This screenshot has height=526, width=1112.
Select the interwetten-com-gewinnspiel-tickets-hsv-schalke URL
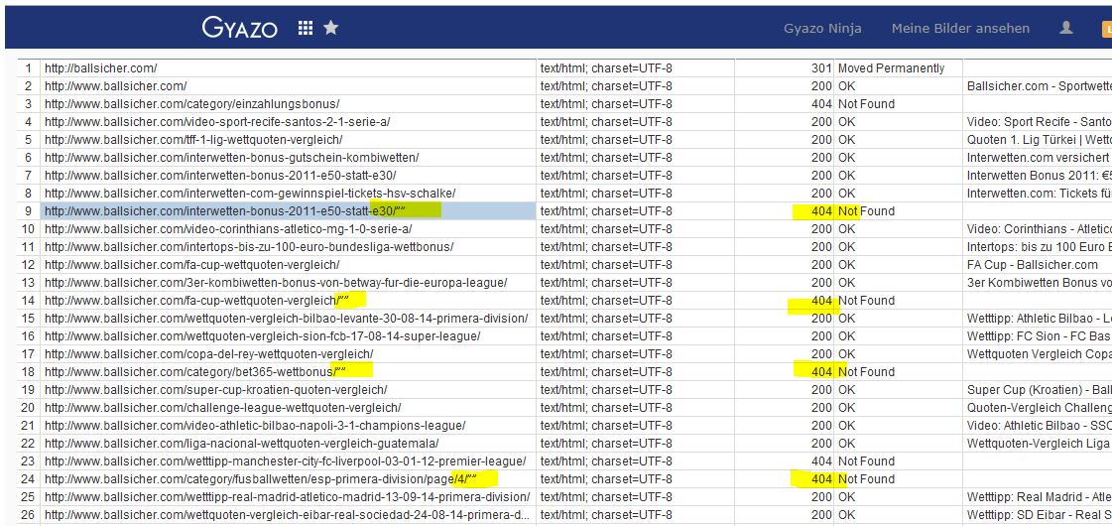pos(250,194)
